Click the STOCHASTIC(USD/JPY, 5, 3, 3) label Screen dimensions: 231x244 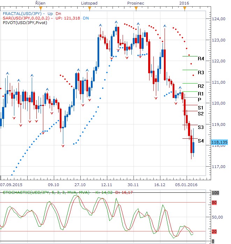(x=46, y=192)
